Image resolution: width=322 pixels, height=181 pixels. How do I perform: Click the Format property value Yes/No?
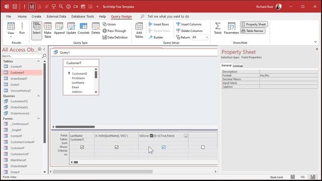(x=288, y=75)
